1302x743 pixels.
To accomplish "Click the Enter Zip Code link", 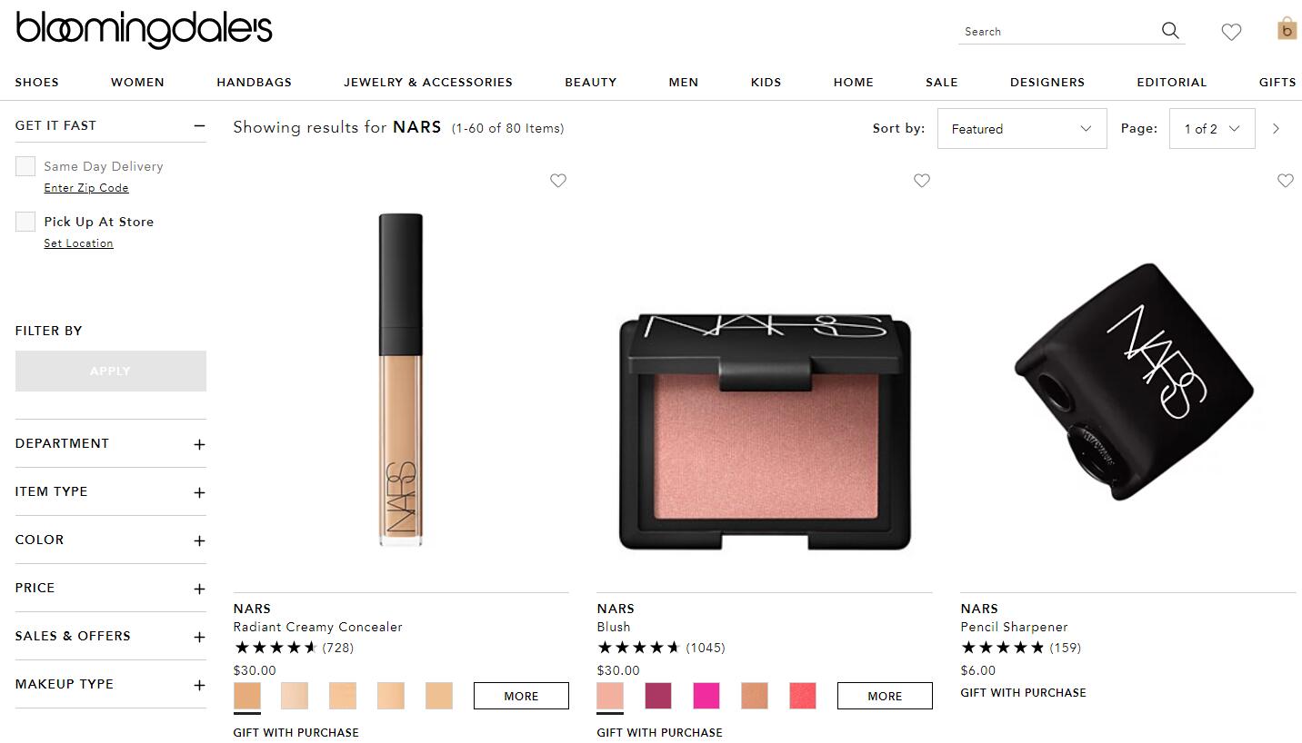I will point(86,188).
